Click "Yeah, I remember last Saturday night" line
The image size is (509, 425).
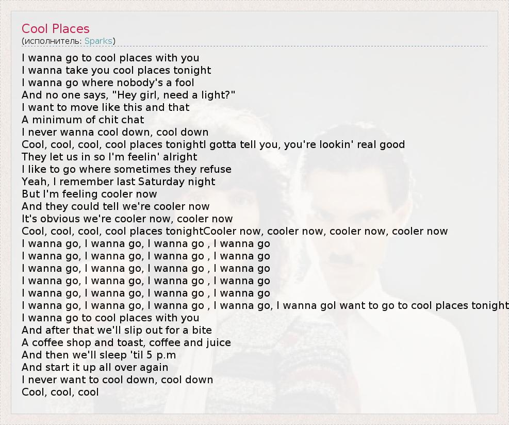click(119, 182)
